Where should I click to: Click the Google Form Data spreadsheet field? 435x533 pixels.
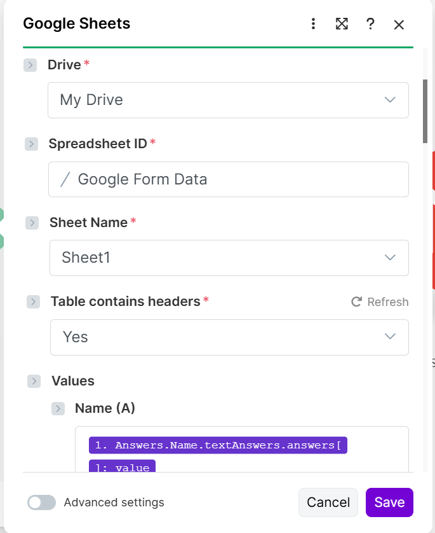(229, 179)
